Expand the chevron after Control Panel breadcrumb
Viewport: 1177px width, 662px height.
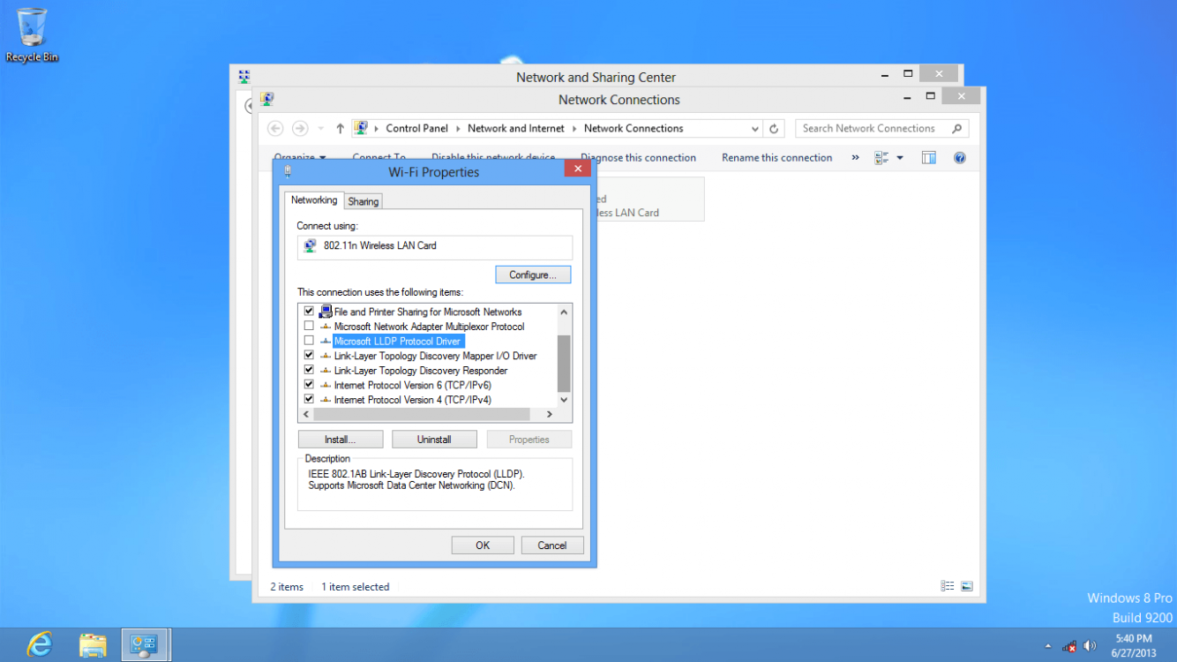[459, 129]
